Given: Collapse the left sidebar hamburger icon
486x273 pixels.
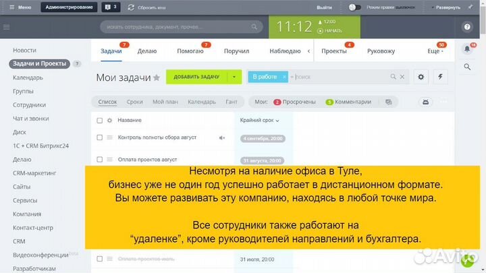Looking at the screenshot, I should coord(7,27).
